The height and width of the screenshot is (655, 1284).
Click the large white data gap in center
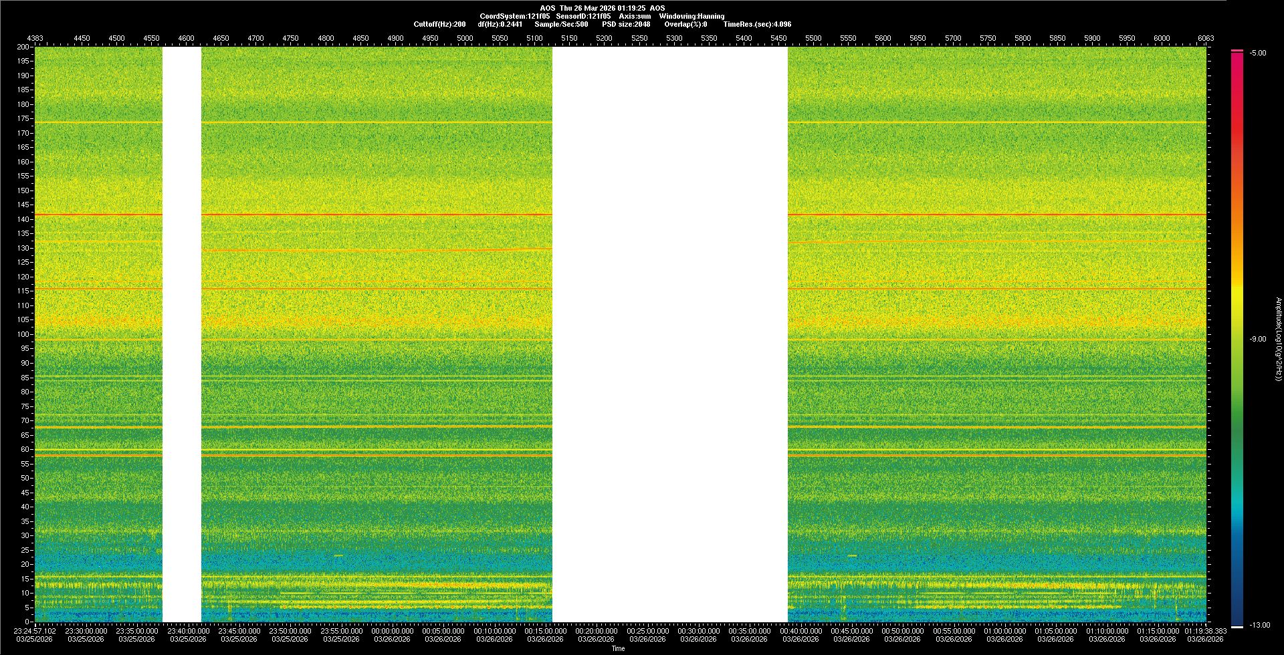click(x=669, y=334)
